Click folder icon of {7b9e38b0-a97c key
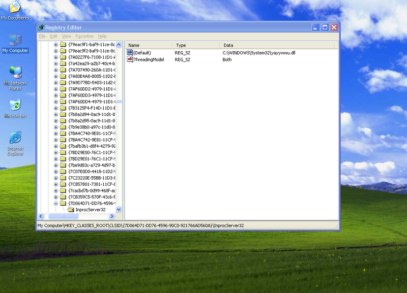The height and width of the screenshot is (293, 407). point(63,127)
